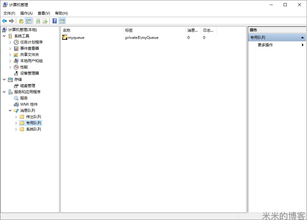Expand the 系统队列 folder node

16,129
